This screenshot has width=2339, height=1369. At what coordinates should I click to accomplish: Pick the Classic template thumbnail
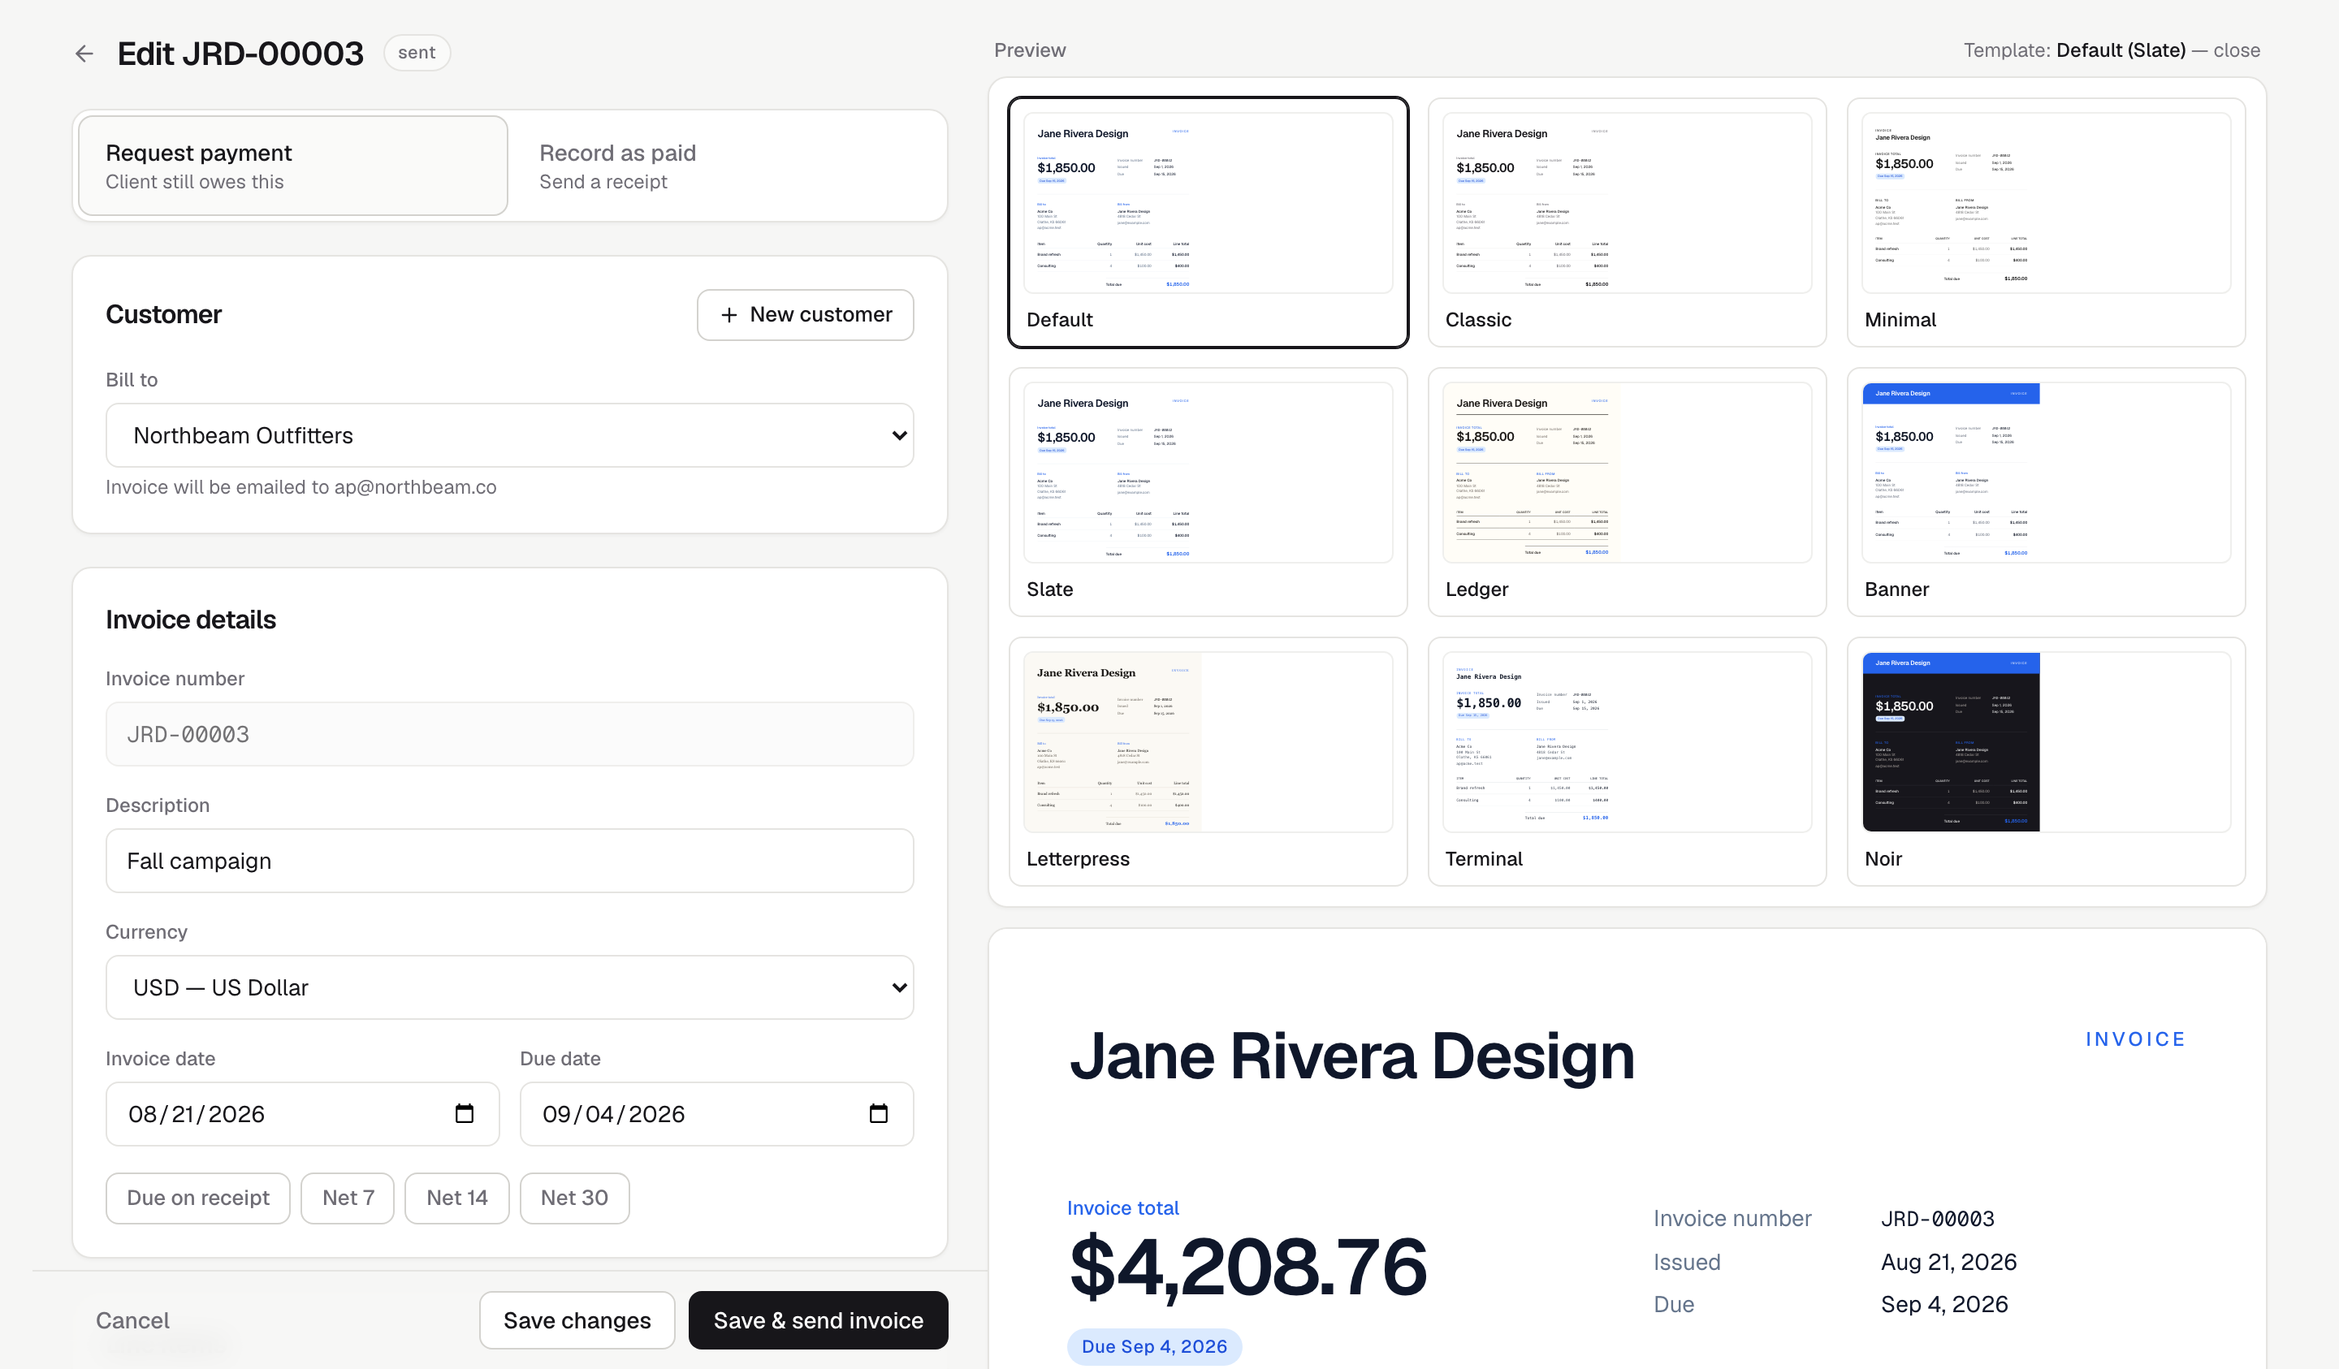pos(1626,222)
